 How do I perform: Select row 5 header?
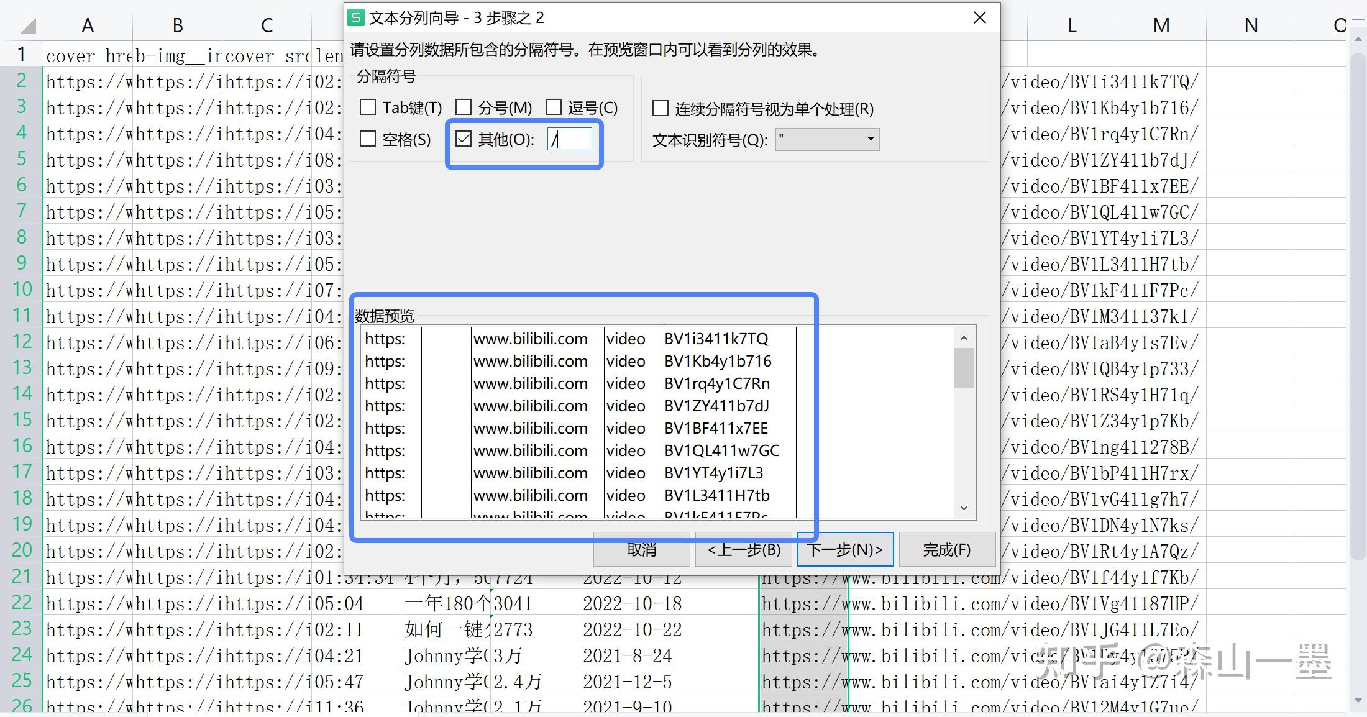click(21, 158)
